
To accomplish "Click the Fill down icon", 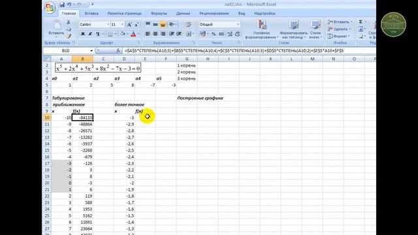I will tap(361, 29).
